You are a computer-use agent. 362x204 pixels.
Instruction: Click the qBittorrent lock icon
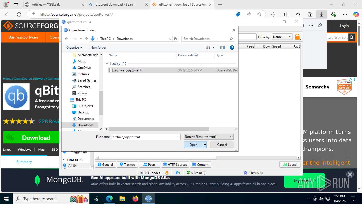click(297, 37)
